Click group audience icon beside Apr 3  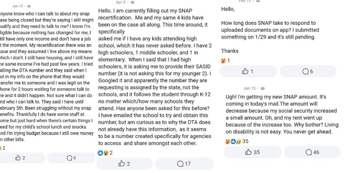click(x=133, y=2)
